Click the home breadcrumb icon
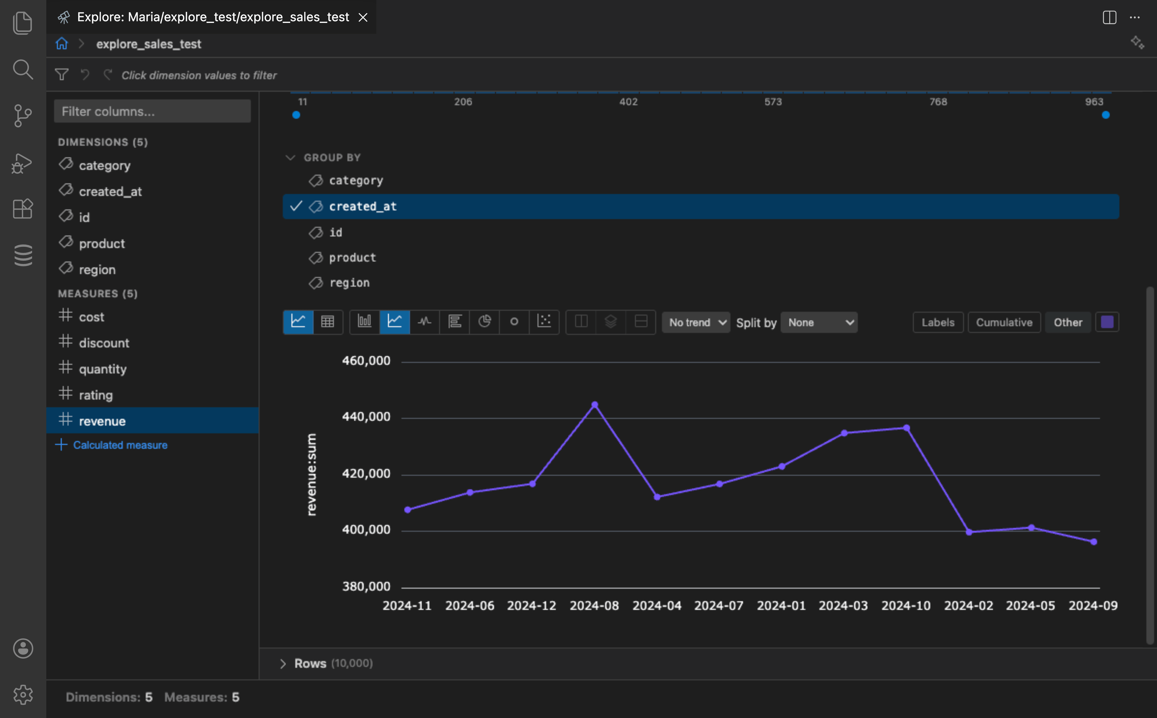Screen dimensions: 1157x718 point(62,44)
